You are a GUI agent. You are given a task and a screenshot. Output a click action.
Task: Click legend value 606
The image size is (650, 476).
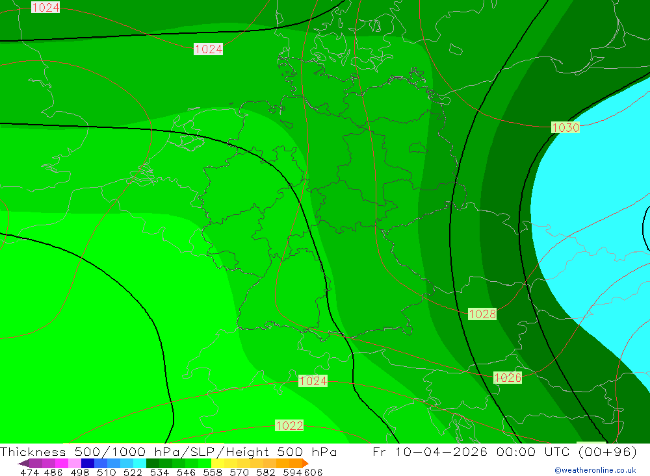click(313, 473)
